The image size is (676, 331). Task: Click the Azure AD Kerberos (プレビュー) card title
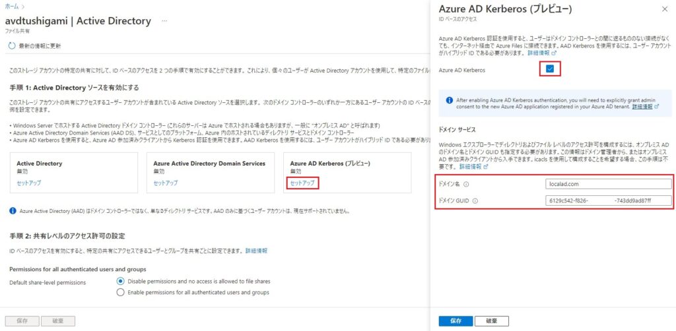pyautogui.click(x=330, y=164)
